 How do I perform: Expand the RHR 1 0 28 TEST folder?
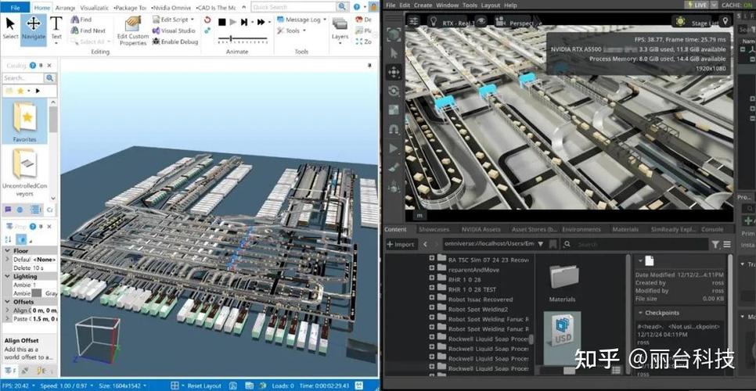pos(431,289)
